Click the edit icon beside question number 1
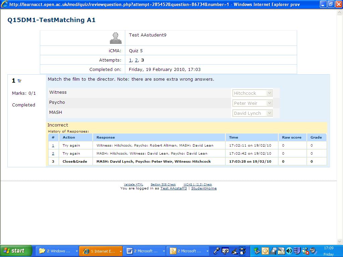The width and height of the screenshot is (343, 257). 19,81
